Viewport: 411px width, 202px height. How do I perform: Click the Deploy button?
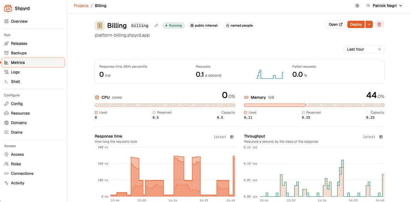(356, 24)
